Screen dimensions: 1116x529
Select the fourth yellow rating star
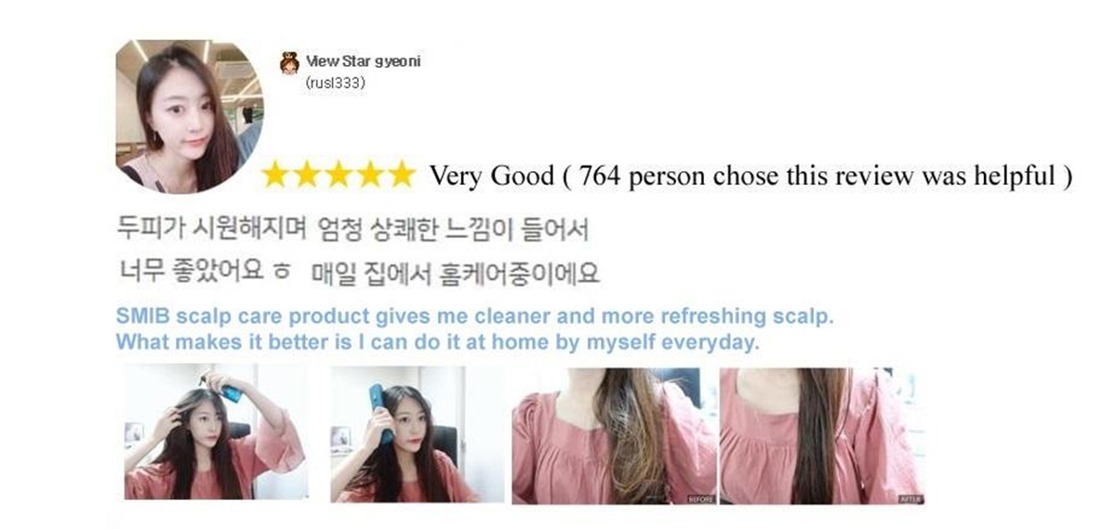click(368, 174)
